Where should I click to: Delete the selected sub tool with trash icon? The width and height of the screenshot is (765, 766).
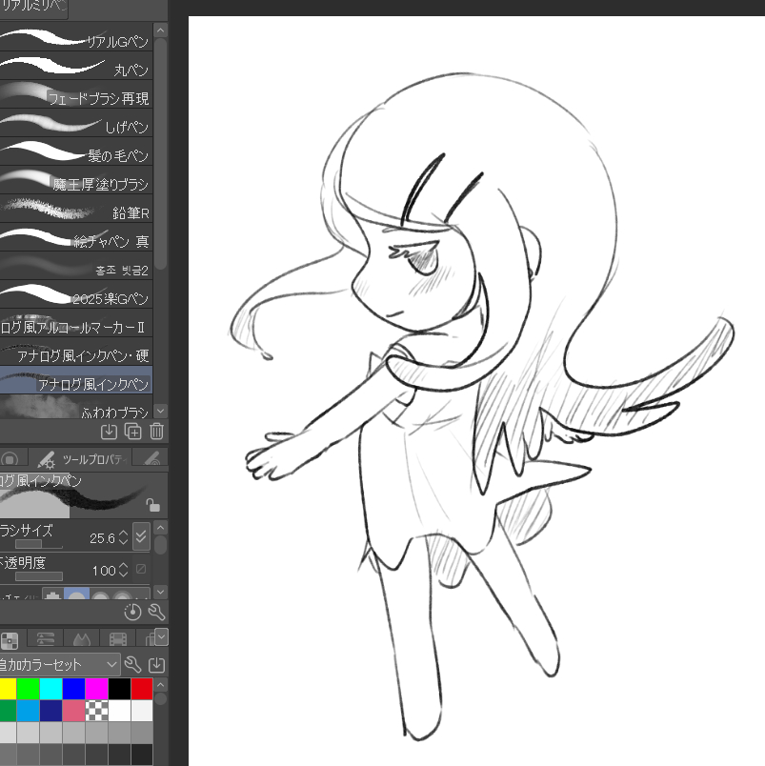tap(157, 432)
